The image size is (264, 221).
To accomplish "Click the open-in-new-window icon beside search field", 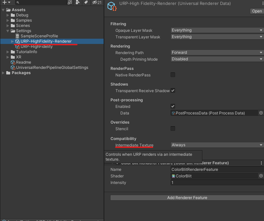I will [70, 2].
